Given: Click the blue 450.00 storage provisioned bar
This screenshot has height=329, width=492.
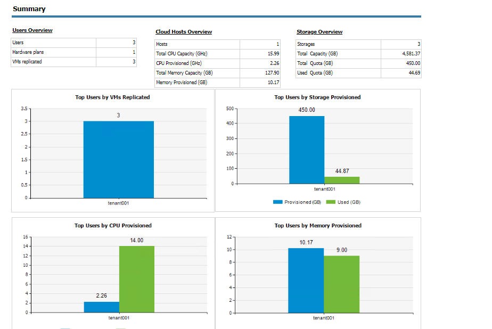Looking at the screenshot, I should pos(307,150).
